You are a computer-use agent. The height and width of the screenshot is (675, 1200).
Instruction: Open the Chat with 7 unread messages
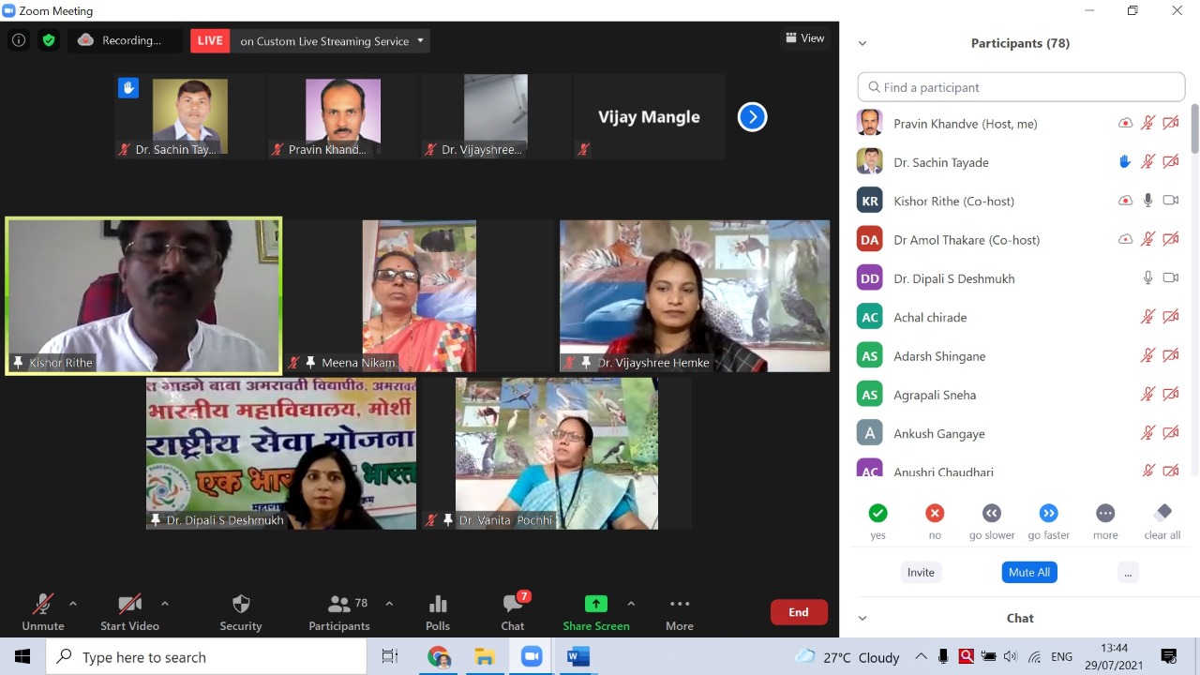point(512,612)
